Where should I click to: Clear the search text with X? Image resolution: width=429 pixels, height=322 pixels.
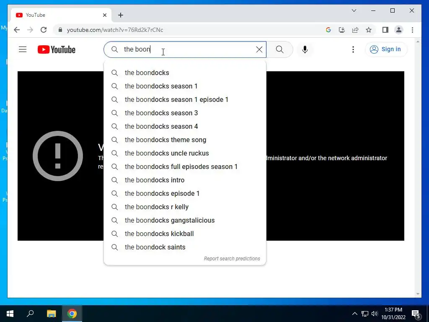point(259,49)
